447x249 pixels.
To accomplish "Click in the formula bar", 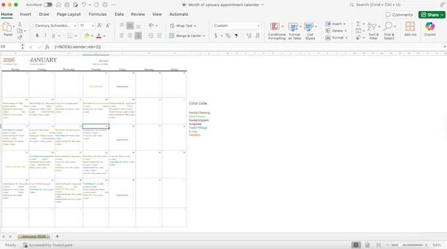I will 248,47.
